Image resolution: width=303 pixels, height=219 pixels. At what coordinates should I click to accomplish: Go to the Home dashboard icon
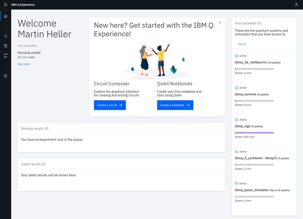coord(6,16)
